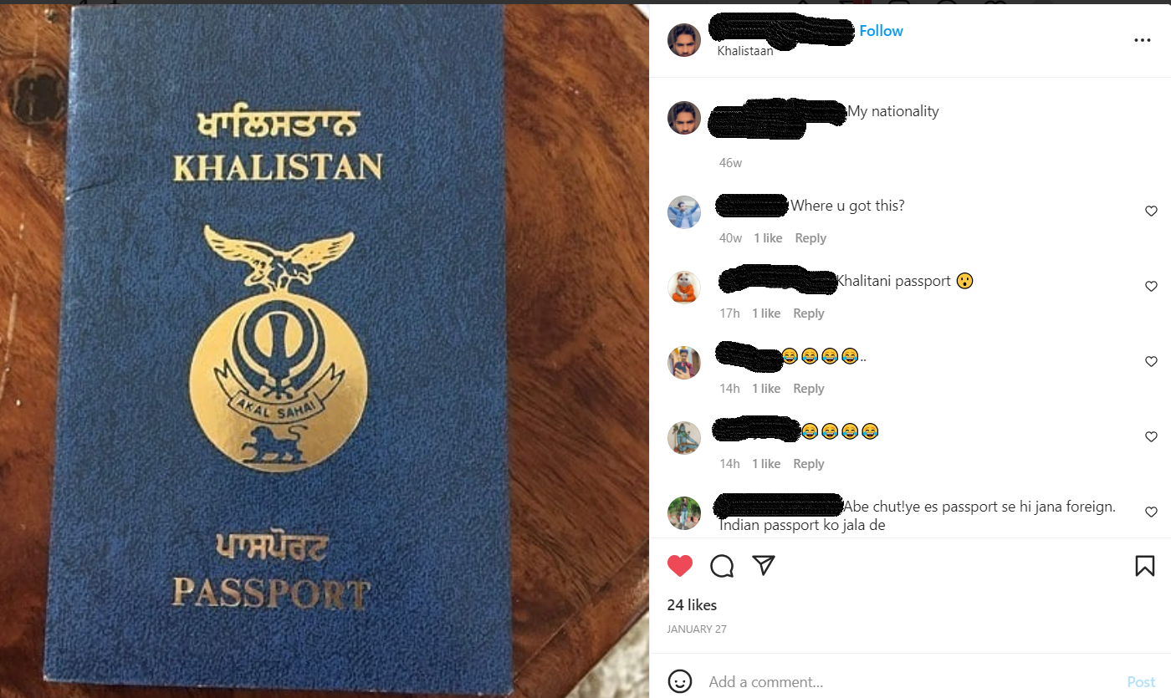
Task: Reply to the 'Khalitani passport' comment
Action: click(809, 313)
